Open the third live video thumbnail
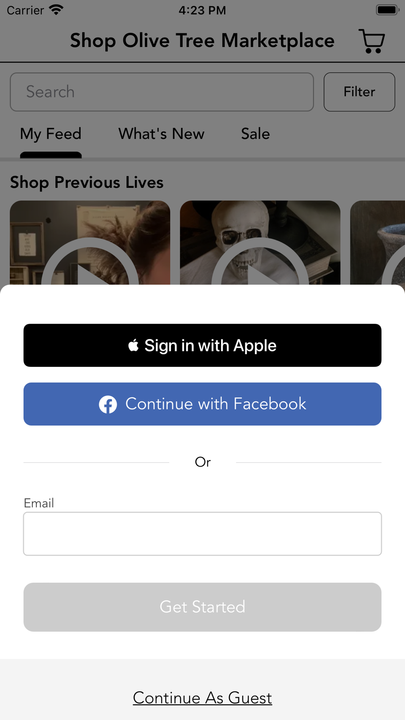 pyautogui.click(x=377, y=243)
